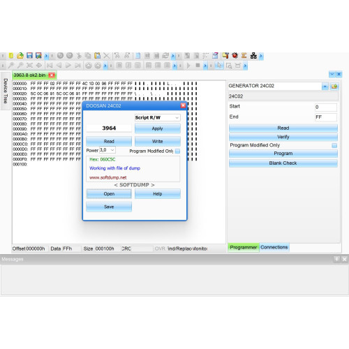This screenshot has height=349, width=349.
Task: Open the Device Tree side panel
Action: point(6,91)
